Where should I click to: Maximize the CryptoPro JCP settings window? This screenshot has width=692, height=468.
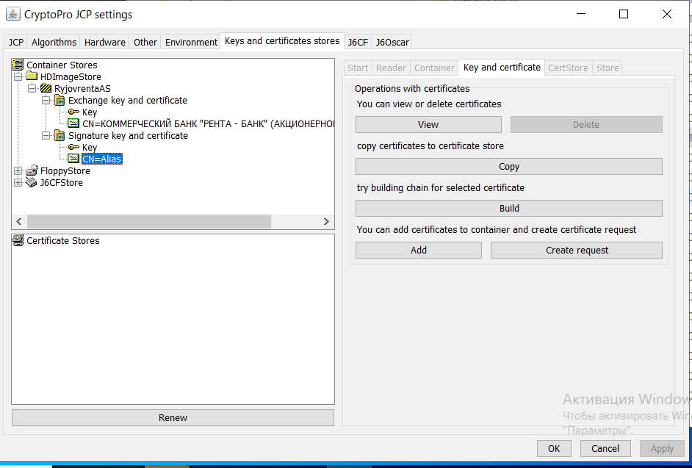624,14
